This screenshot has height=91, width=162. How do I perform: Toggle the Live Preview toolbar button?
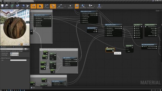(x=40, y=6)
